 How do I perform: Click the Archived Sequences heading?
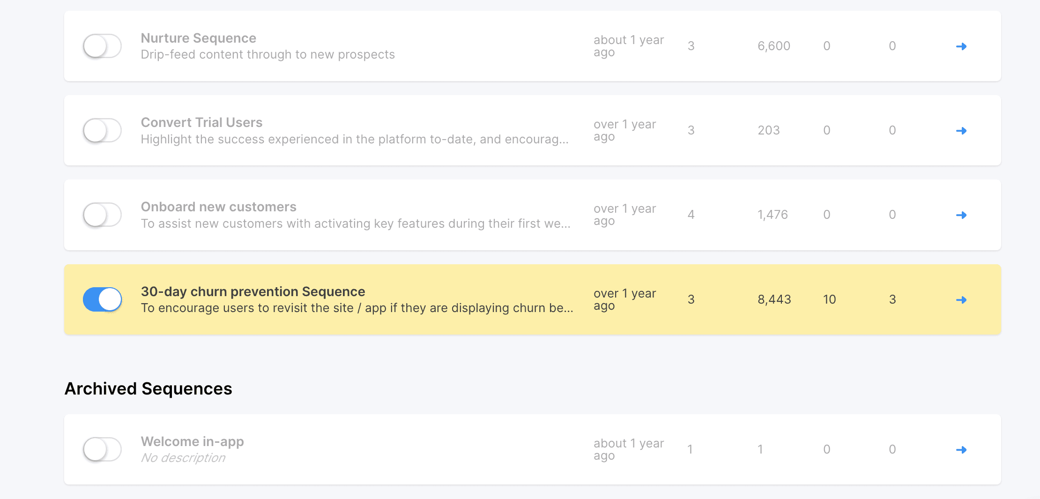click(149, 389)
